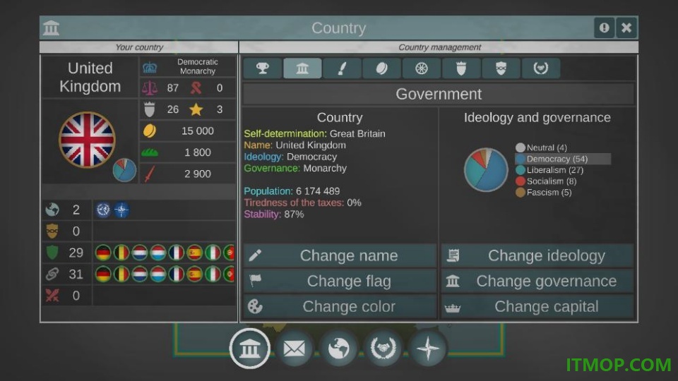Screen dimensions: 678x381
Task: Click the globe organizations row icon
Action: click(x=52, y=210)
